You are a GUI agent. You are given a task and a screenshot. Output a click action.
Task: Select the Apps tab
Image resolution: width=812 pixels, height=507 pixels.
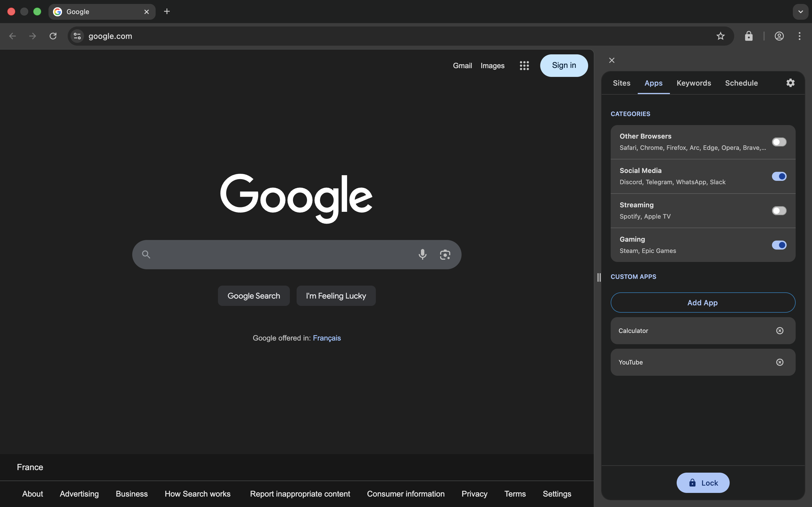(653, 83)
